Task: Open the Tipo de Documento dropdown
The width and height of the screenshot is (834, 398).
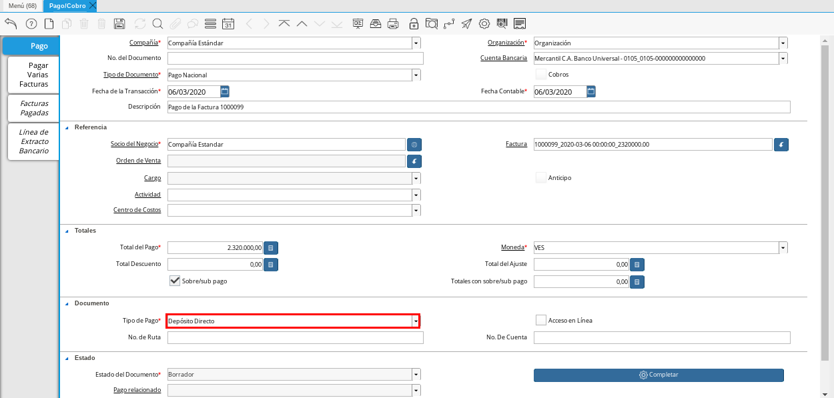Action: pos(416,75)
